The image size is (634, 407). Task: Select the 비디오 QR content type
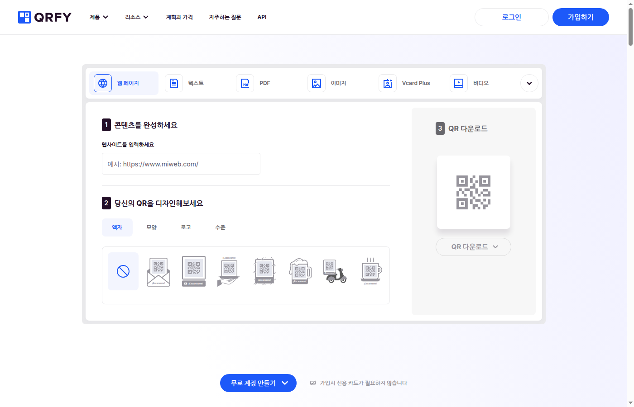[x=471, y=83]
